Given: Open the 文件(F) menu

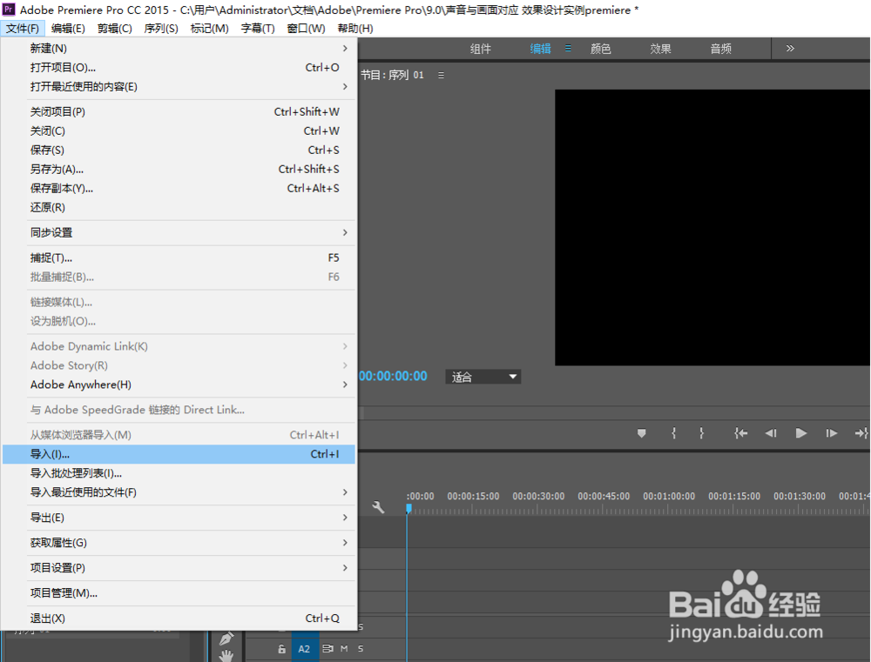Looking at the screenshot, I should [23, 29].
